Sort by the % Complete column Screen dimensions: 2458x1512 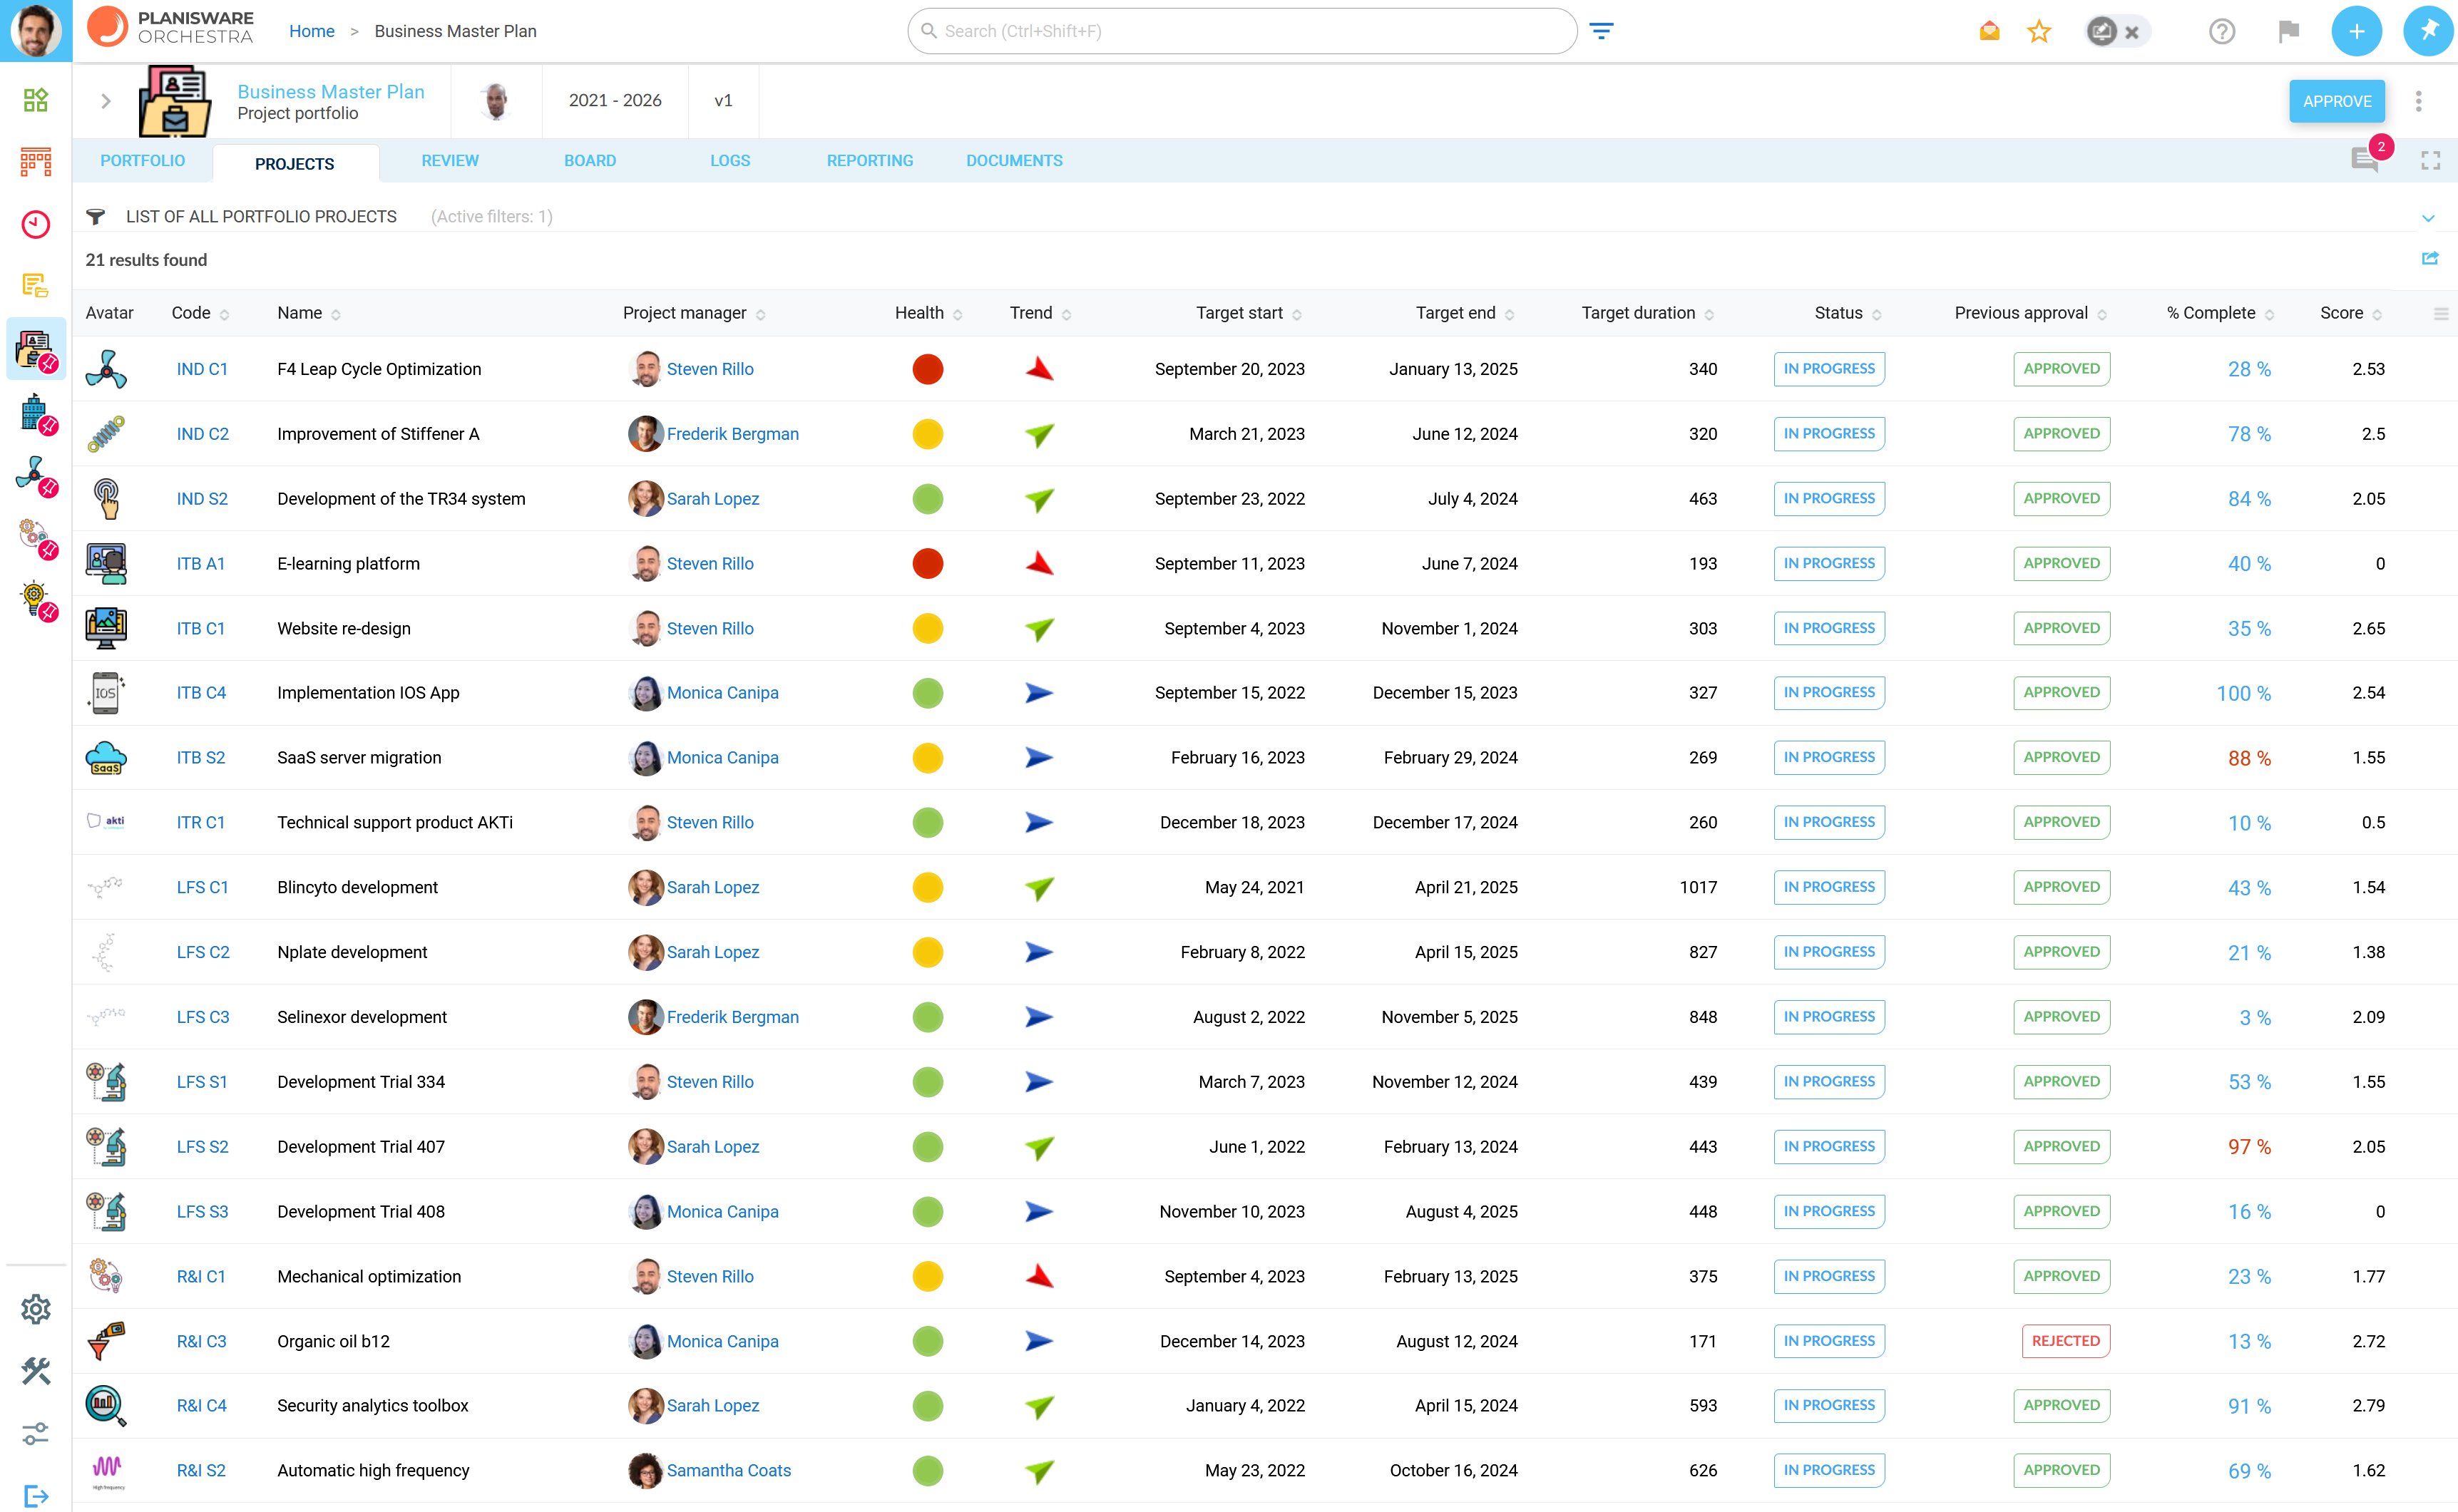pos(2220,313)
